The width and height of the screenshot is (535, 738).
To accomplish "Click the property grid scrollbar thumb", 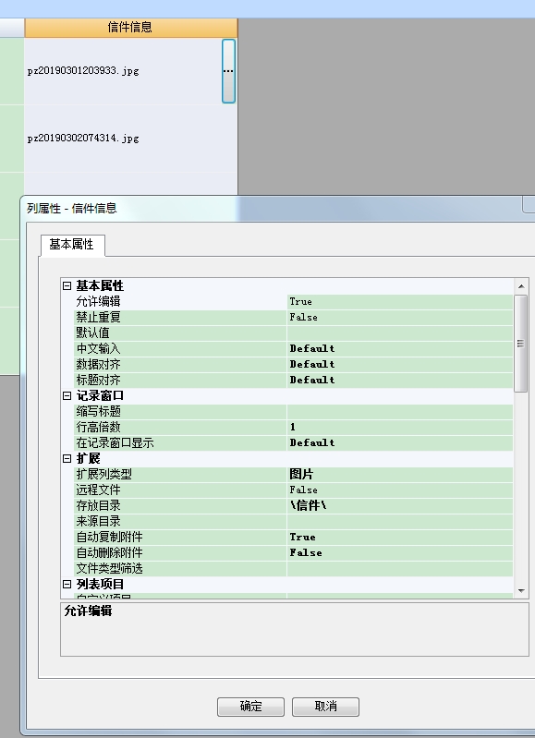I will (521, 344).
